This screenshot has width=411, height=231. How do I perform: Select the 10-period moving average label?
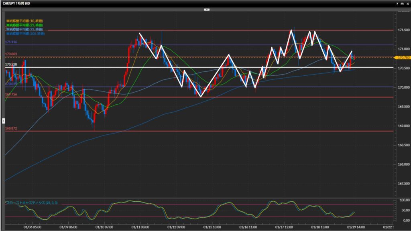coord(25,20)
